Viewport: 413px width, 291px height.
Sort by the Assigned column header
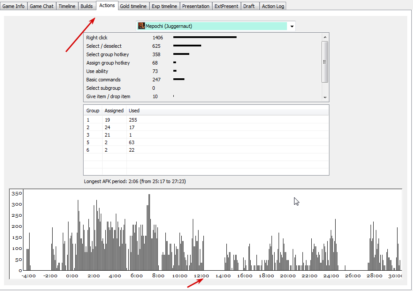[x=114, y=111]
